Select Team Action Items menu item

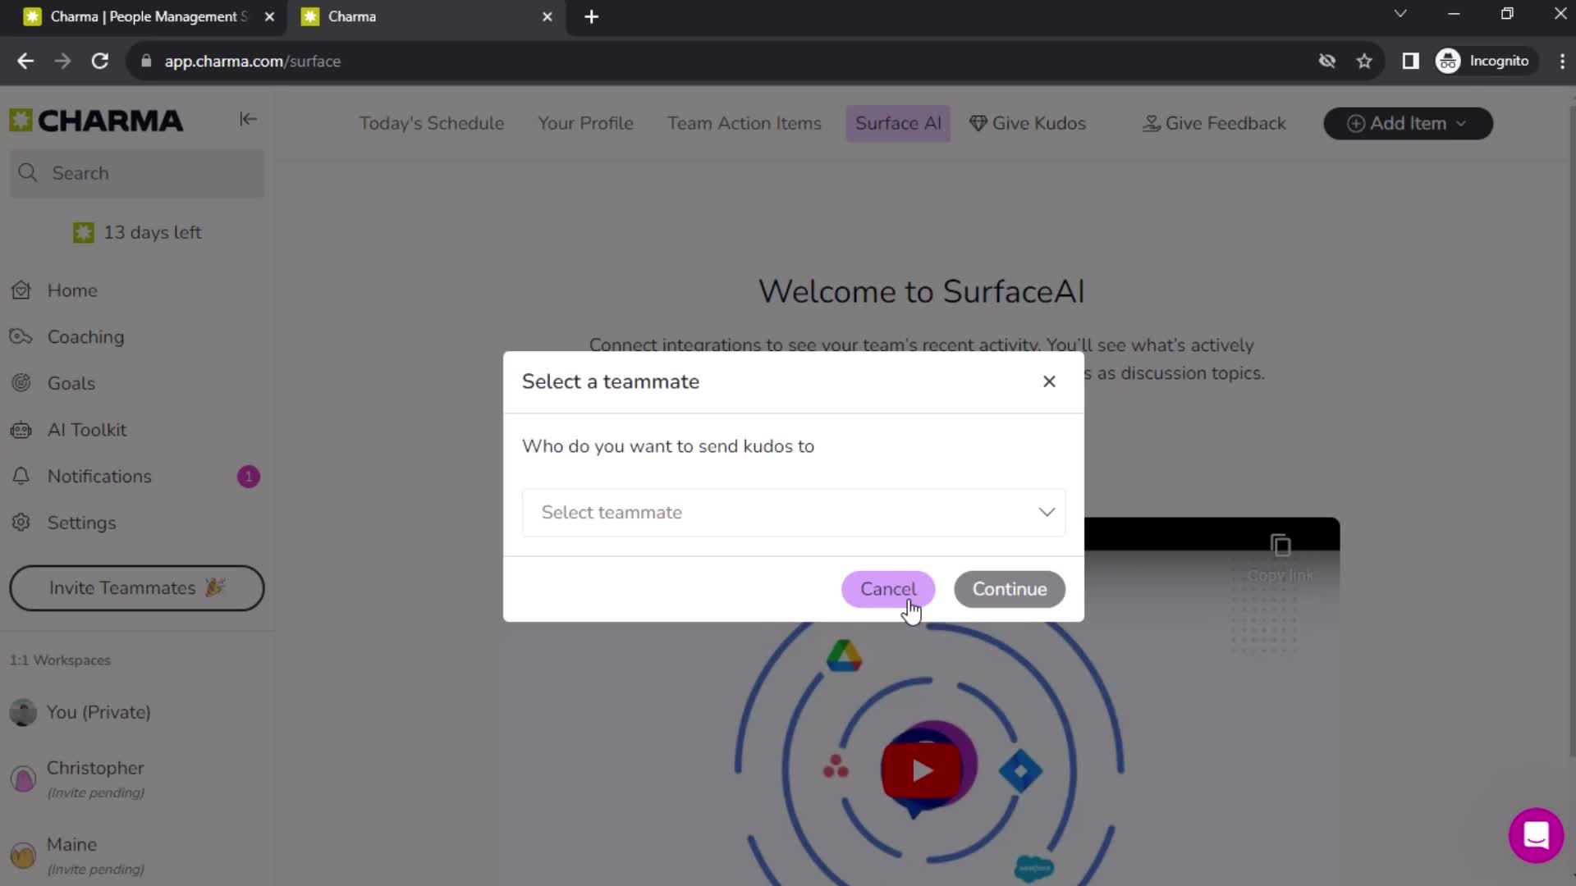pos(744,122)
